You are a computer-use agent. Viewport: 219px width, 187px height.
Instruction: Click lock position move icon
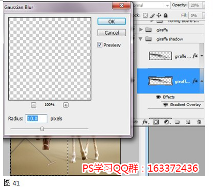click(159, 15)
